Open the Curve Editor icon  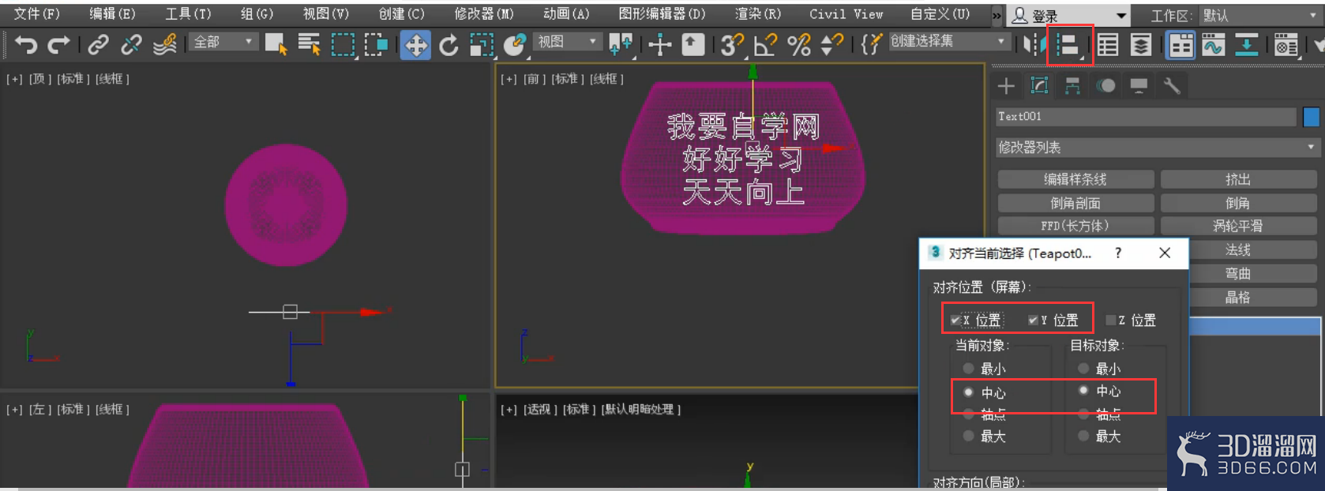1213,45
